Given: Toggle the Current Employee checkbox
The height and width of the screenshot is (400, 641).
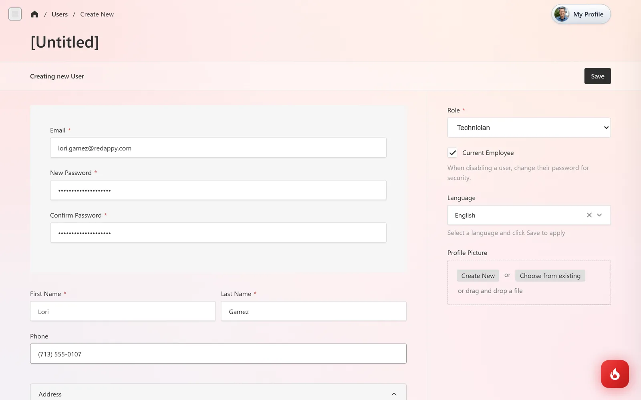Looking at the screenshot, I should [x=452, y=152].
